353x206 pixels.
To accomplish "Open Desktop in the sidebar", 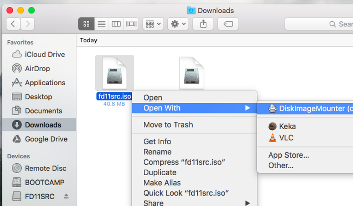I will click(39, 97).
